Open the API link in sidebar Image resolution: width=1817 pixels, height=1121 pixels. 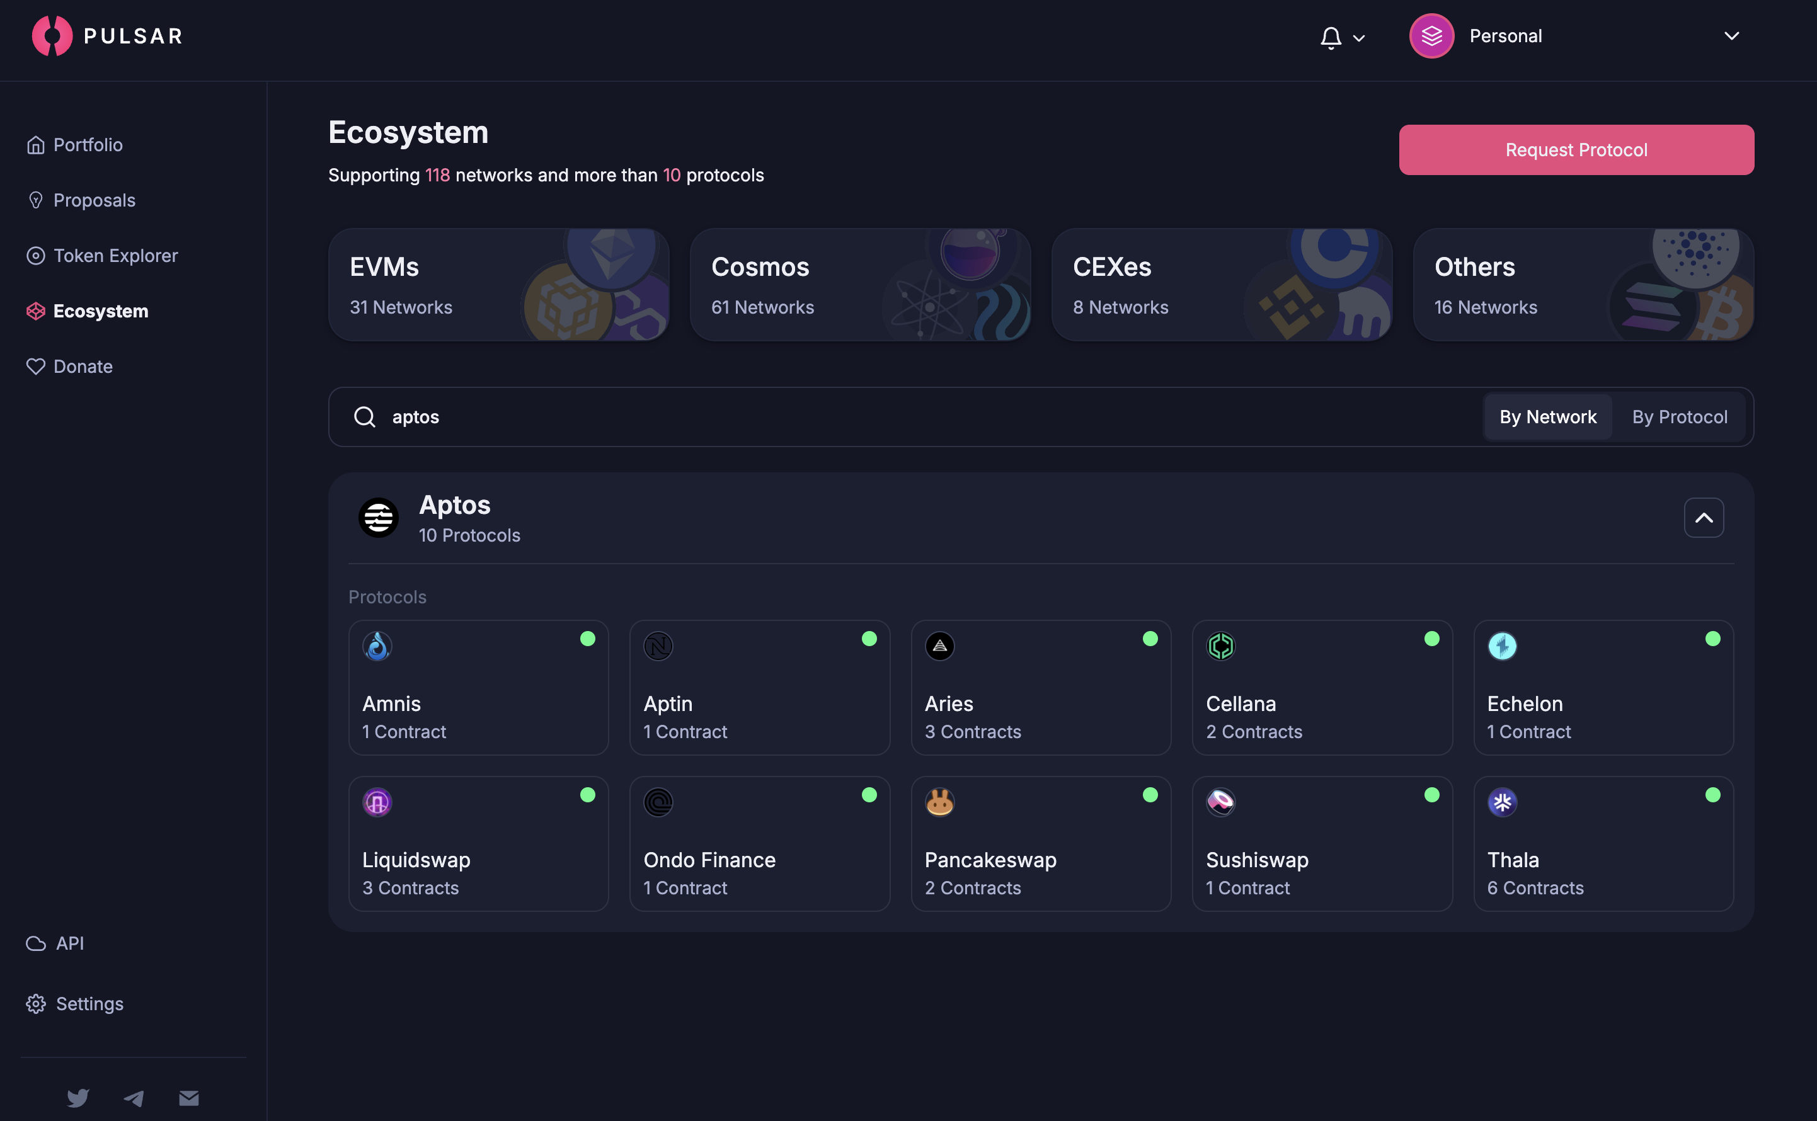[x=69, y=943]
